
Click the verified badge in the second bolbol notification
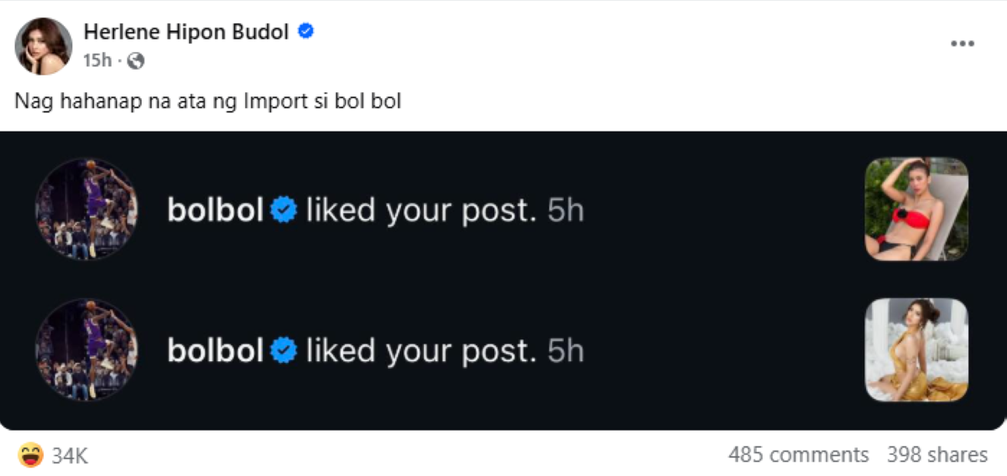(x=285, y=350)
